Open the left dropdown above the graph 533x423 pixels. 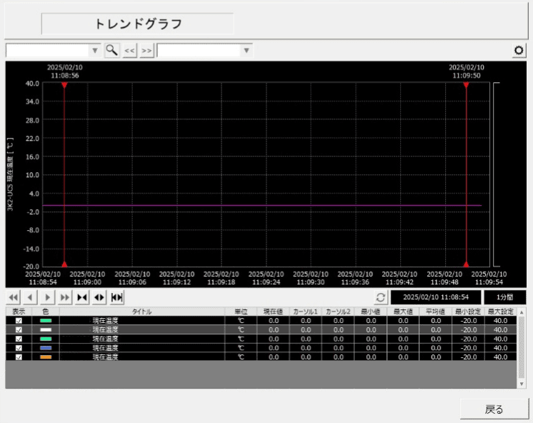tap(95, 51)
